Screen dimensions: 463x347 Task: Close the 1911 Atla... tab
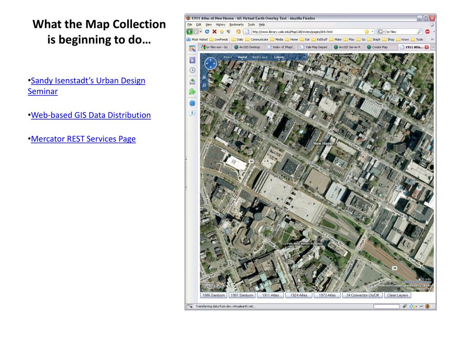426,47
